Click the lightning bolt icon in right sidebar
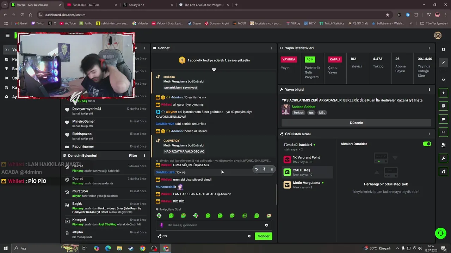Viewport: 451px width, 253px height. [x=443, y=93]
